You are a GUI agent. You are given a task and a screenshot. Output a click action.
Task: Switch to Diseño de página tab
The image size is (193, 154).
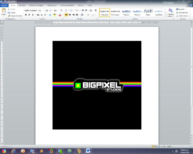36,5
